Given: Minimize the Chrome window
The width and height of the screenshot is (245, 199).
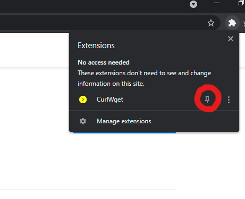Looking at the screenshot, I should (x=217, y=3).
